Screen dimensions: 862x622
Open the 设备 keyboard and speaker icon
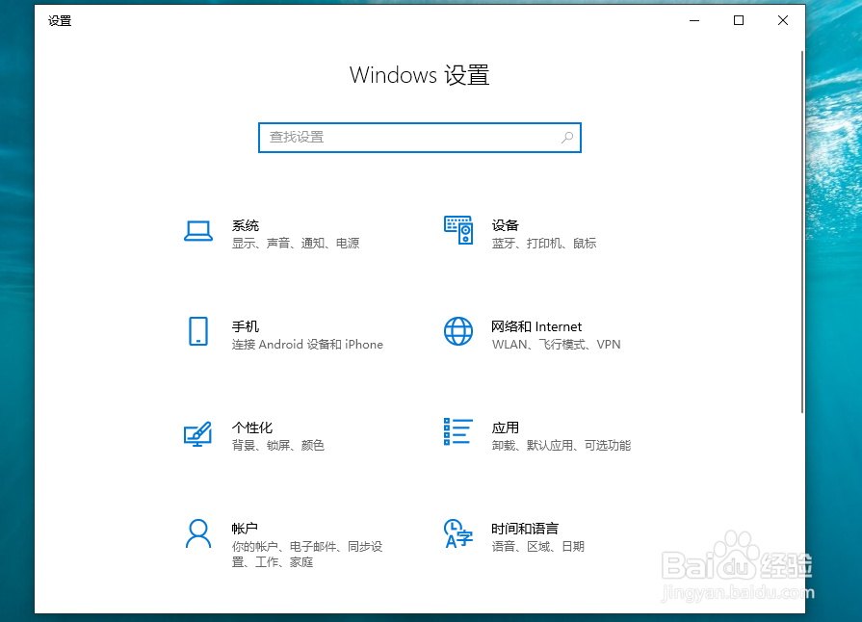(457, 230)
